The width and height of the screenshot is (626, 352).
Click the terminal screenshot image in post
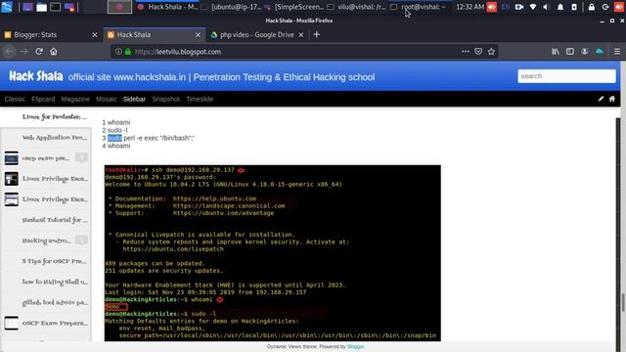[x=273, y=253]
